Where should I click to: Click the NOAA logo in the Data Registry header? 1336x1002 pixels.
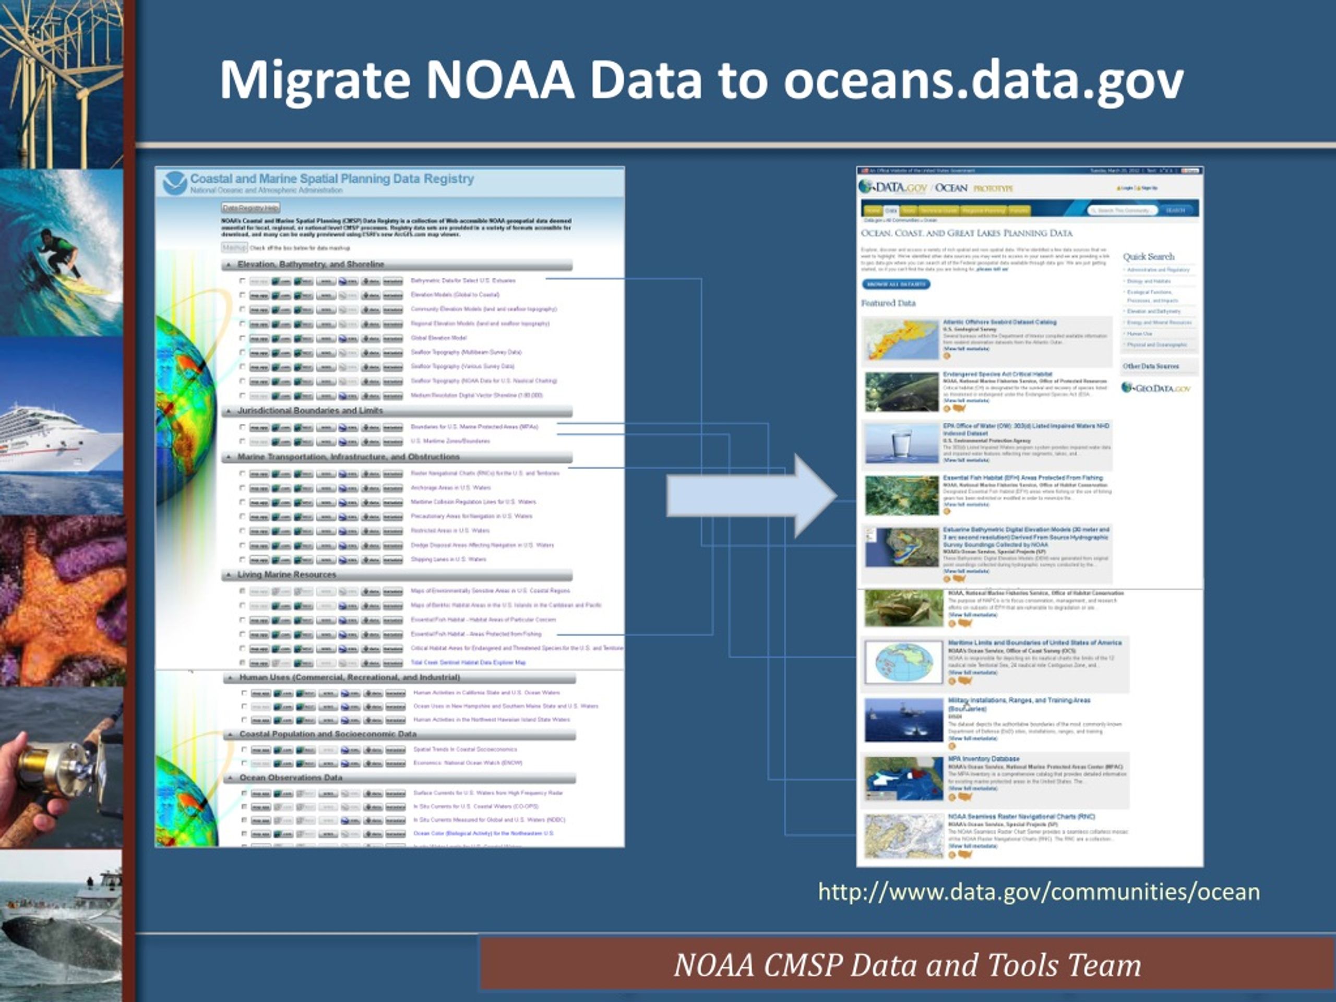[175, 183]
